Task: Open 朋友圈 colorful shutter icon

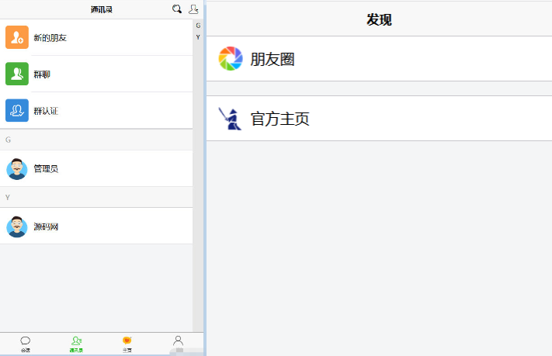Action: tap(231, 59)
